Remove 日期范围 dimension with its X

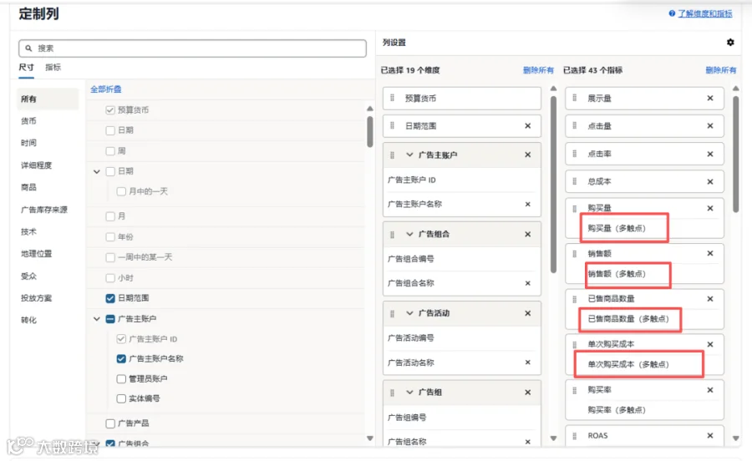(527, 125)
